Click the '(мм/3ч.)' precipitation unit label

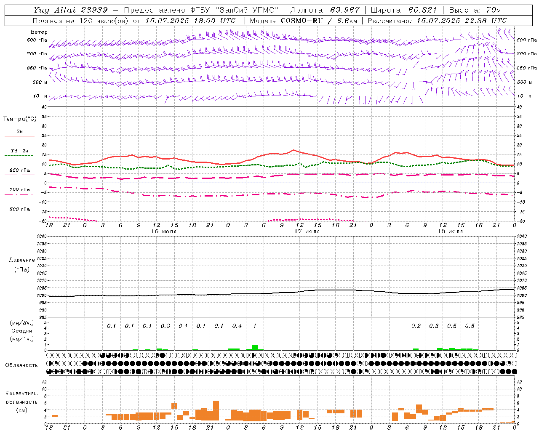pyautogui.click(x=22, y=323)
